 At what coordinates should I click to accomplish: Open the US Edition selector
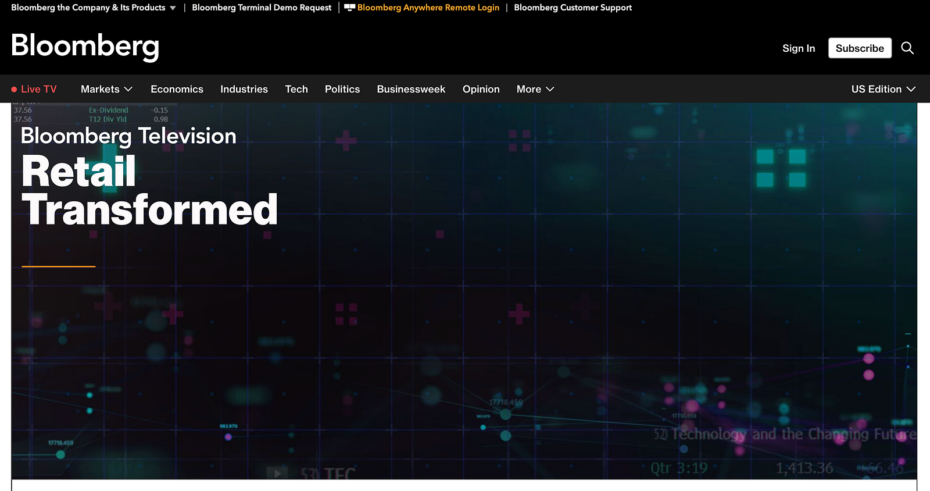(884, 89)
